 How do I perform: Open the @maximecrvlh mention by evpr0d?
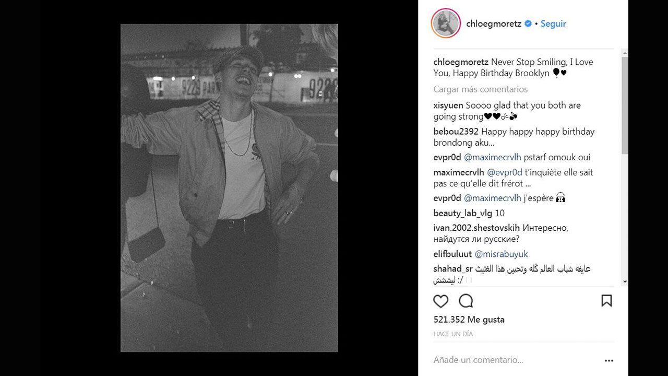(492, 157)
